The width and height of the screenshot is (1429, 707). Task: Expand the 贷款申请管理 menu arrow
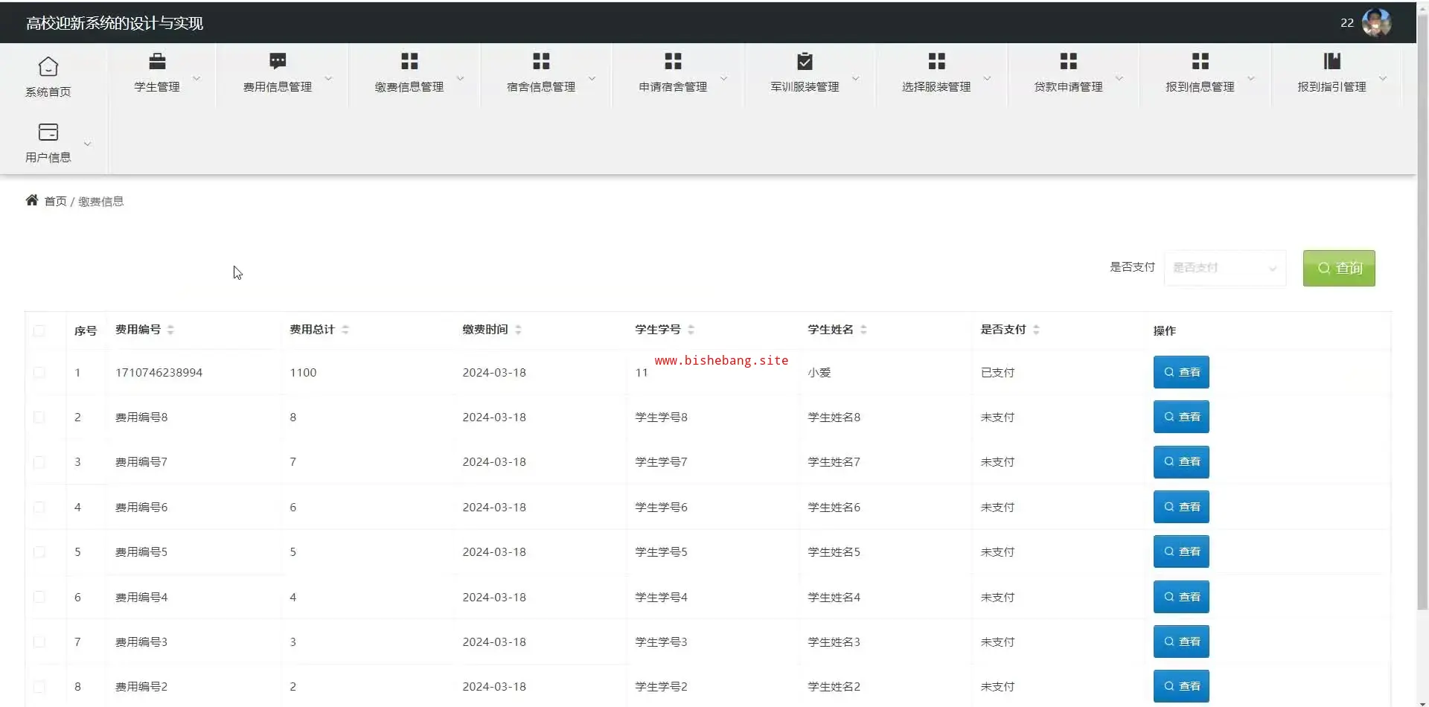coord(1119,78)
